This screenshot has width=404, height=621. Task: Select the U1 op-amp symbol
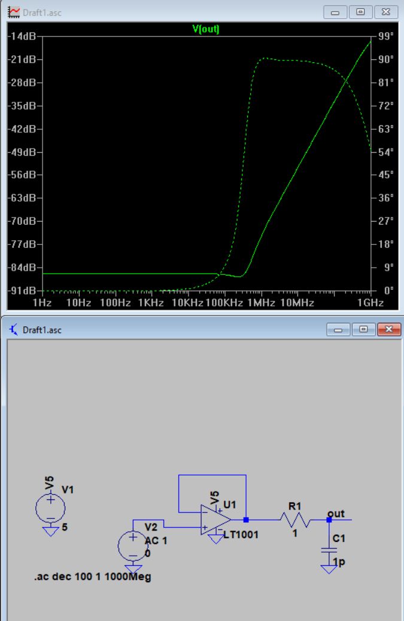coord(215,520)
